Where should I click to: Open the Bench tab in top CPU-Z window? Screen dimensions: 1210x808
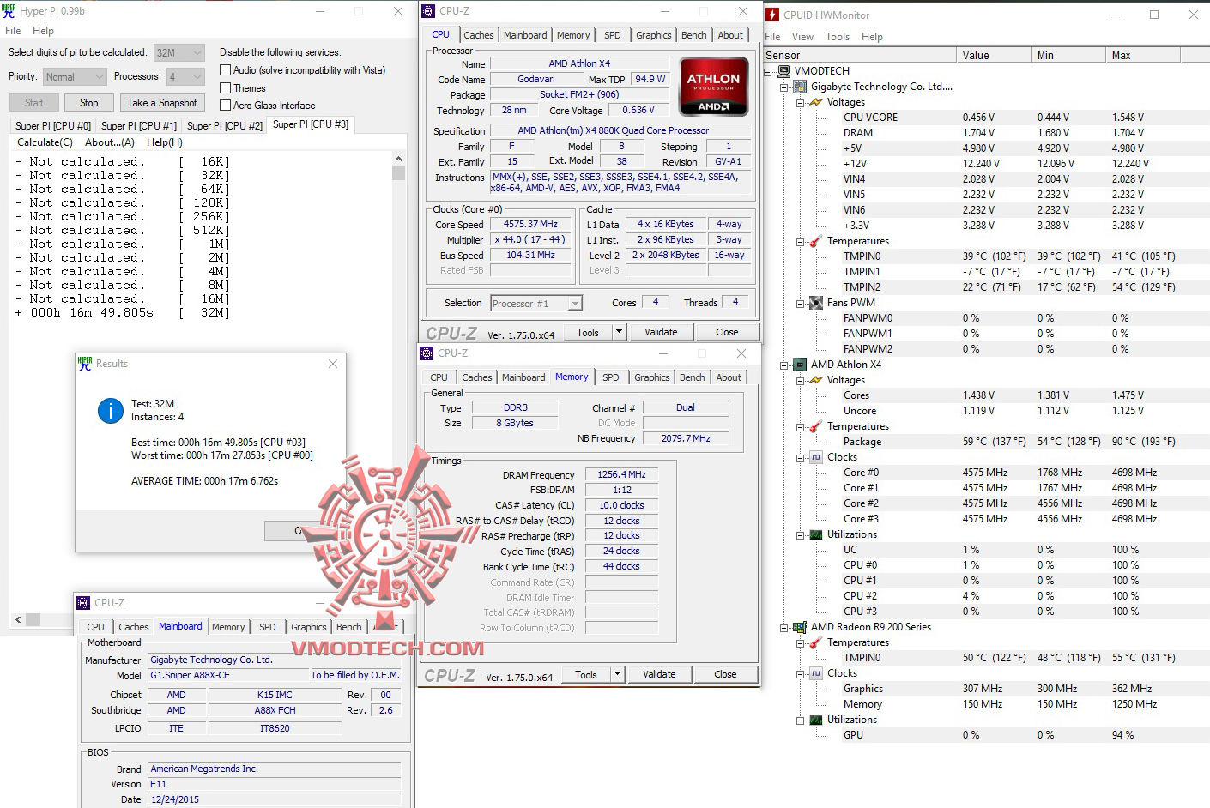click(x=694, y=35)
